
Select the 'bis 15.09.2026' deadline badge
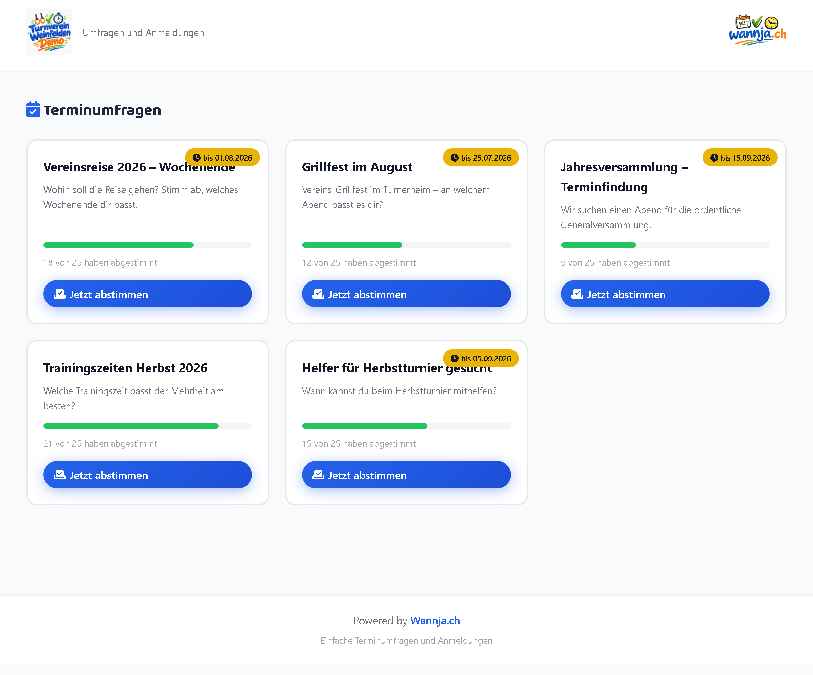[x=740, y=158]
